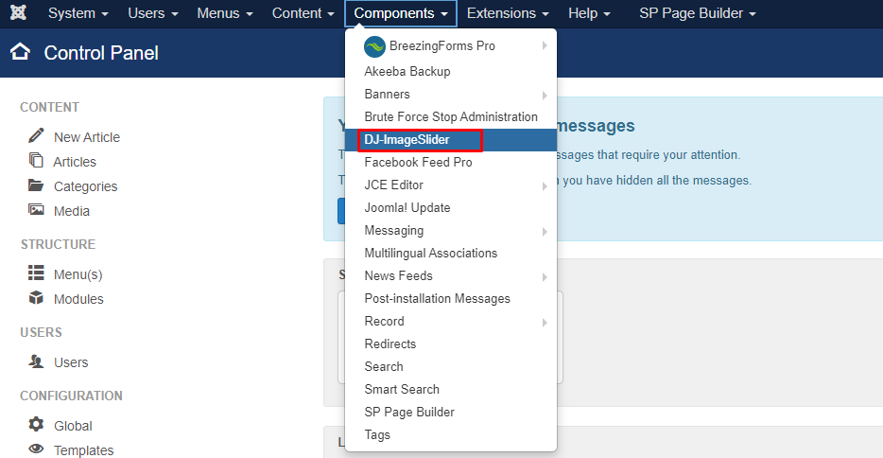Click the Menu(s) list icon

click(36, 273)
